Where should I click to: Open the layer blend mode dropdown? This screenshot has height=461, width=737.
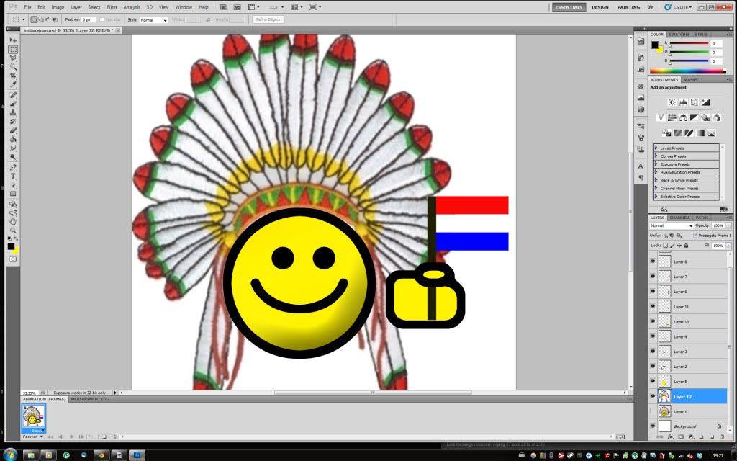[x=672, y=225]
